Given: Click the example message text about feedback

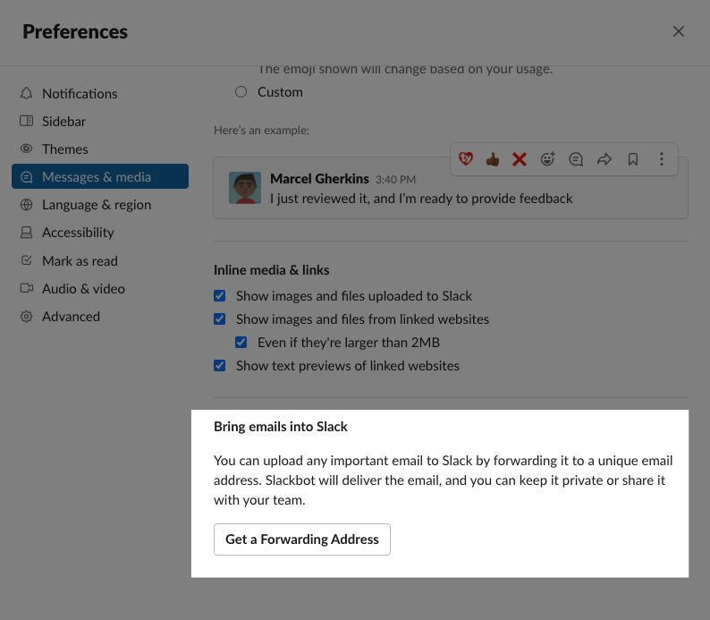Looking at the screenshot, I should click(421, 199).
